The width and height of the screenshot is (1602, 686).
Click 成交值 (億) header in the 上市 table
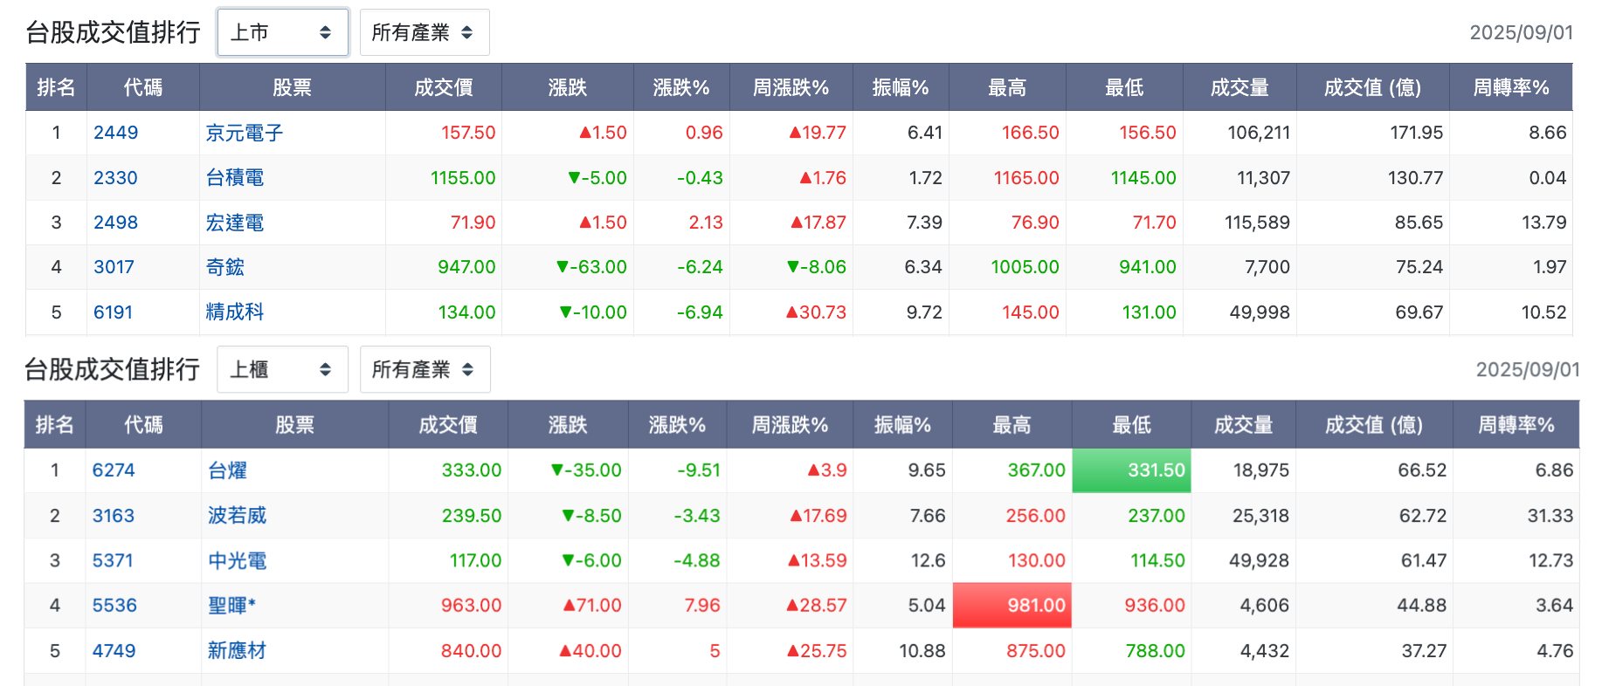pos(1372,87)
